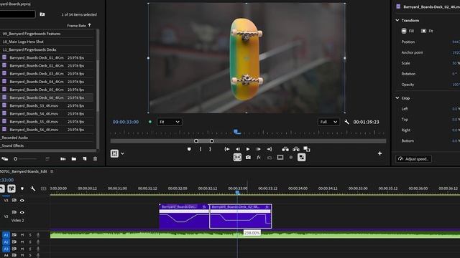The width and height of the screenshot is (460, 258).
Task: Click the Lift button
Action: (x=285, y=149)
